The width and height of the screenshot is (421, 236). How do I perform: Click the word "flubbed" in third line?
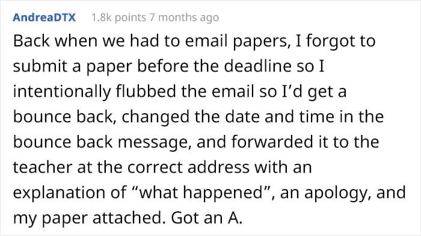pyautogui.click(x=146, y=92)
